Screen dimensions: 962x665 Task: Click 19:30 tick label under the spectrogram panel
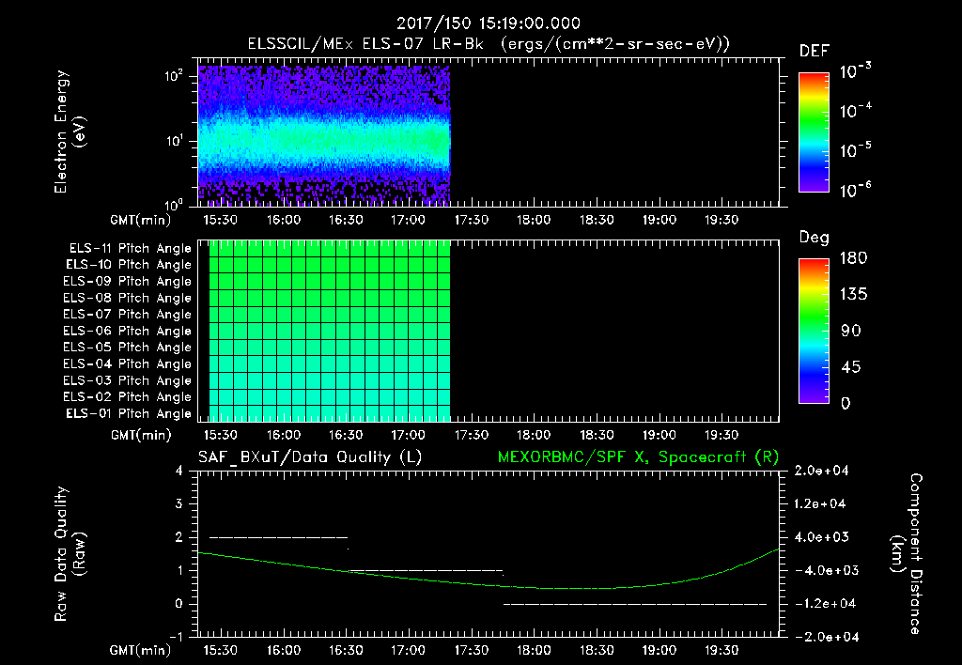pos(721,220)
